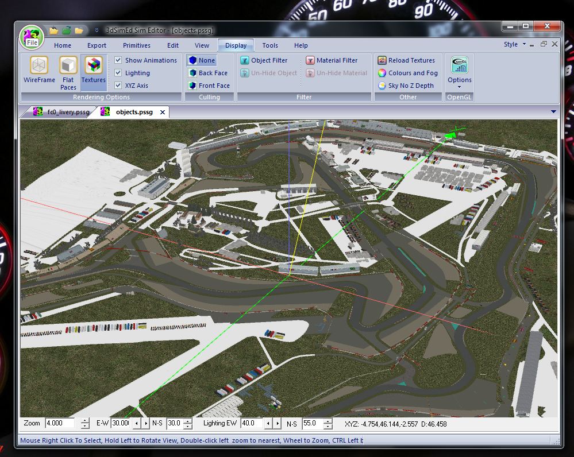Open Colours and Fog settings
The height and width of the screenshot is (457, 574).
[x=407, y=73]
